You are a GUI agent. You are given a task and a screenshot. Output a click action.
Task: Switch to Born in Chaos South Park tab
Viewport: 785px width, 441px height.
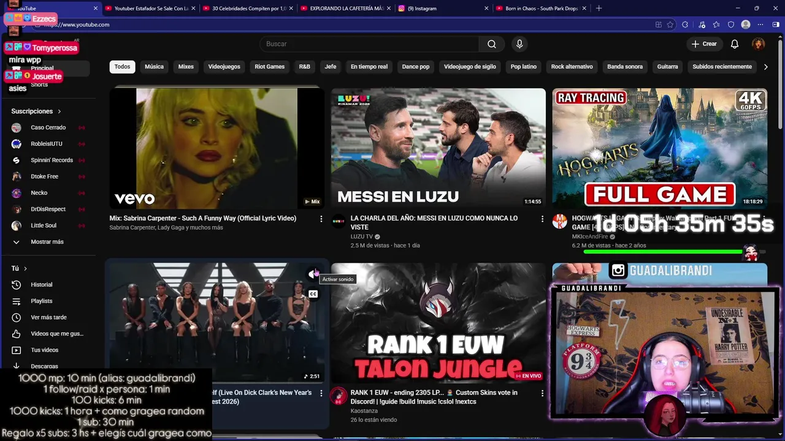[x=540, y=9]
